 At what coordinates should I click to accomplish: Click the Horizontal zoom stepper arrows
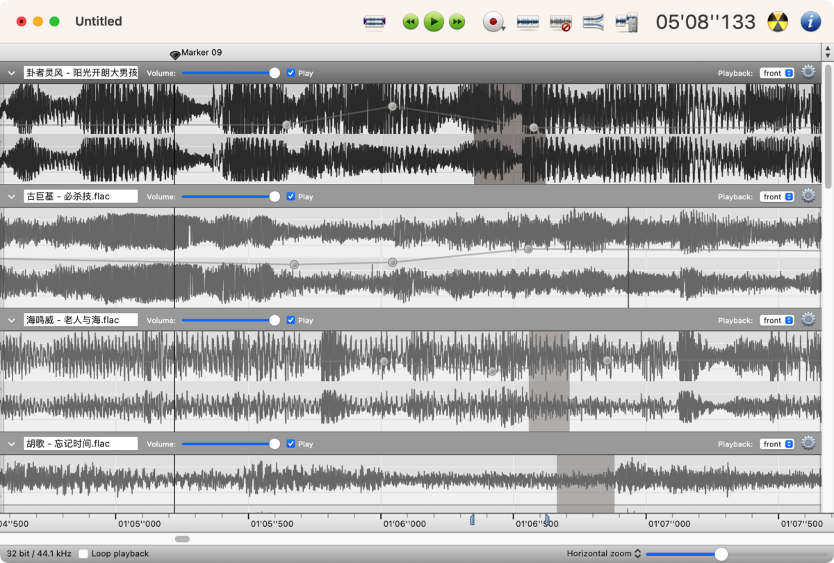tap(638, 553)
